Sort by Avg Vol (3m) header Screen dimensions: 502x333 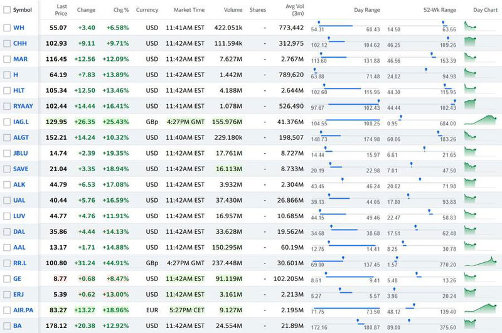(294, 10)
